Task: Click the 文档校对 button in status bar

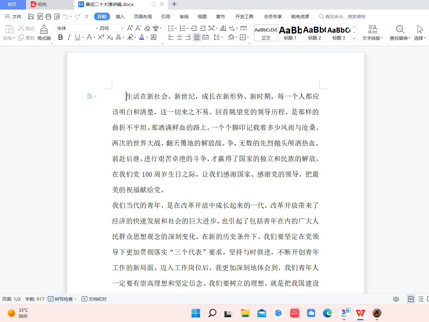Action: [x=94, y=299]
